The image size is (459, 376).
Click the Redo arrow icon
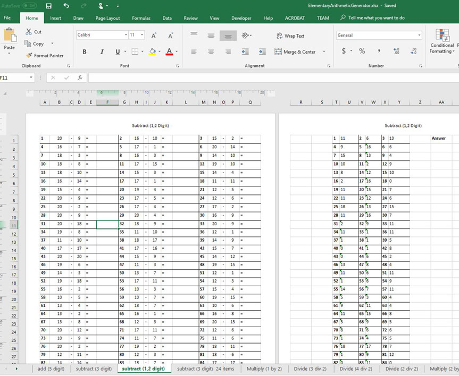tap(84, 6)
